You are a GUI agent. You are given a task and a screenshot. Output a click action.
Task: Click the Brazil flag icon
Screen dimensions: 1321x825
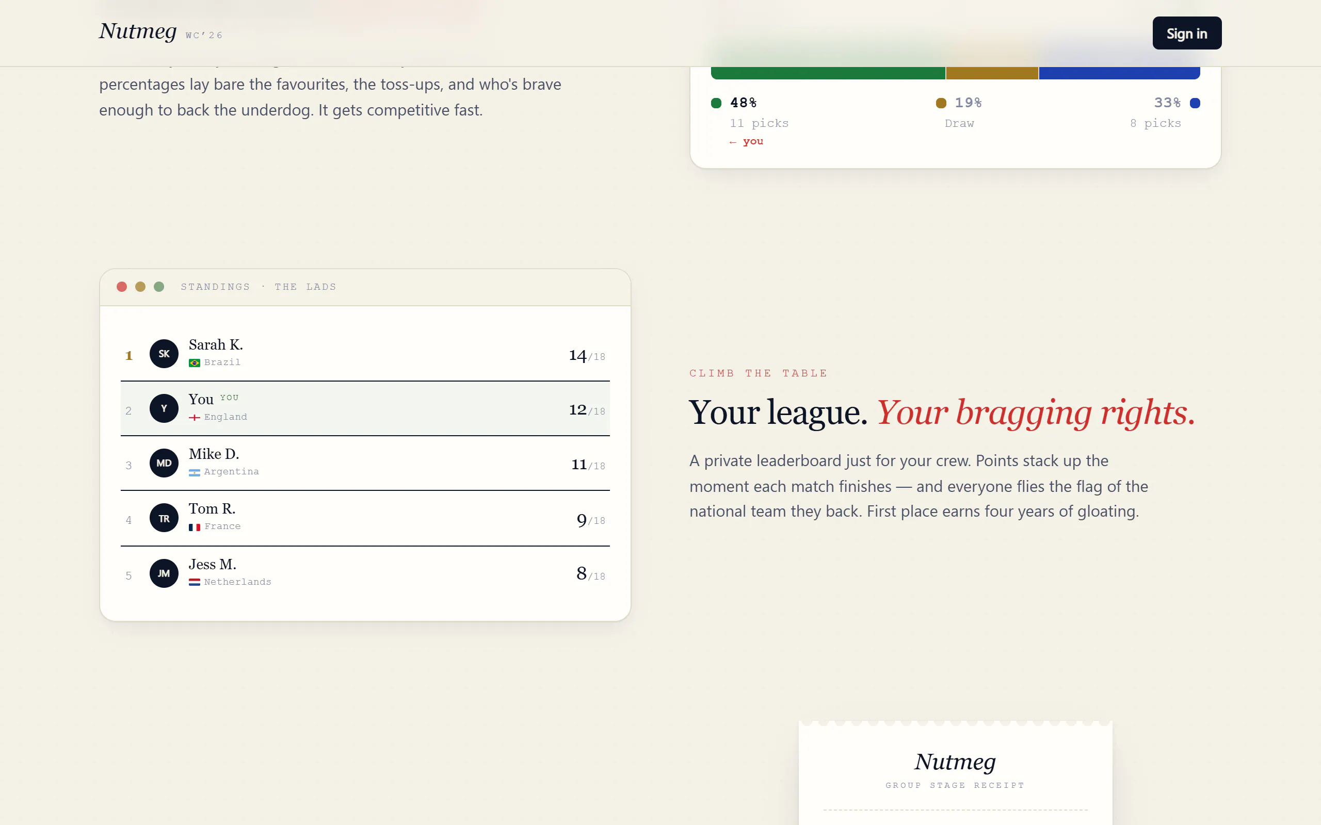tap(195, 363)
